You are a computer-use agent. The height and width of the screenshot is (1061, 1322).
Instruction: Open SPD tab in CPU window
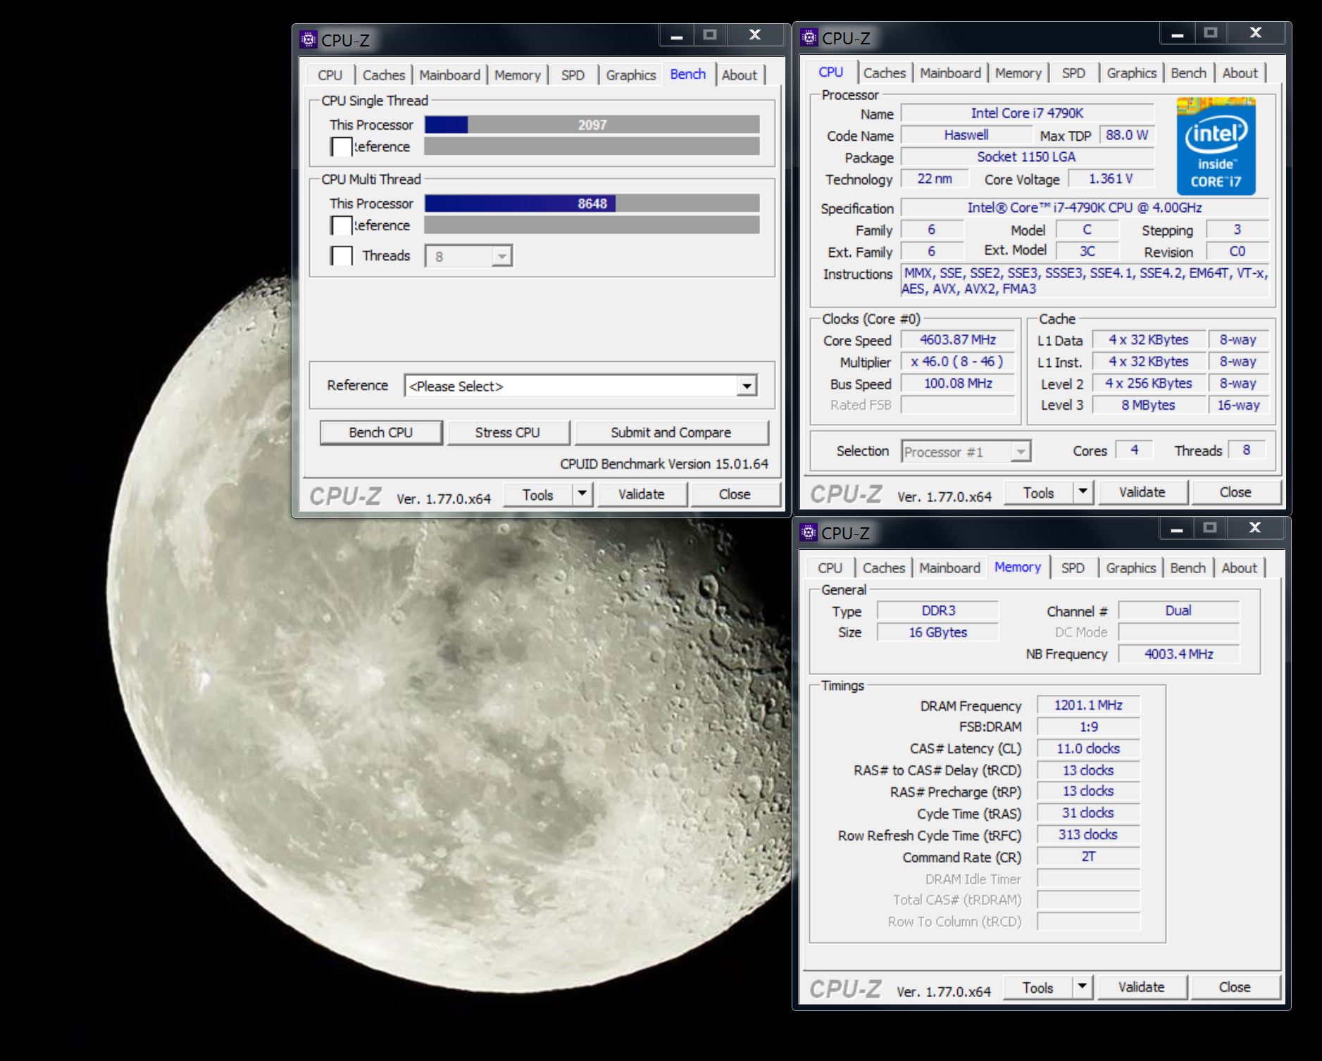1073,73
